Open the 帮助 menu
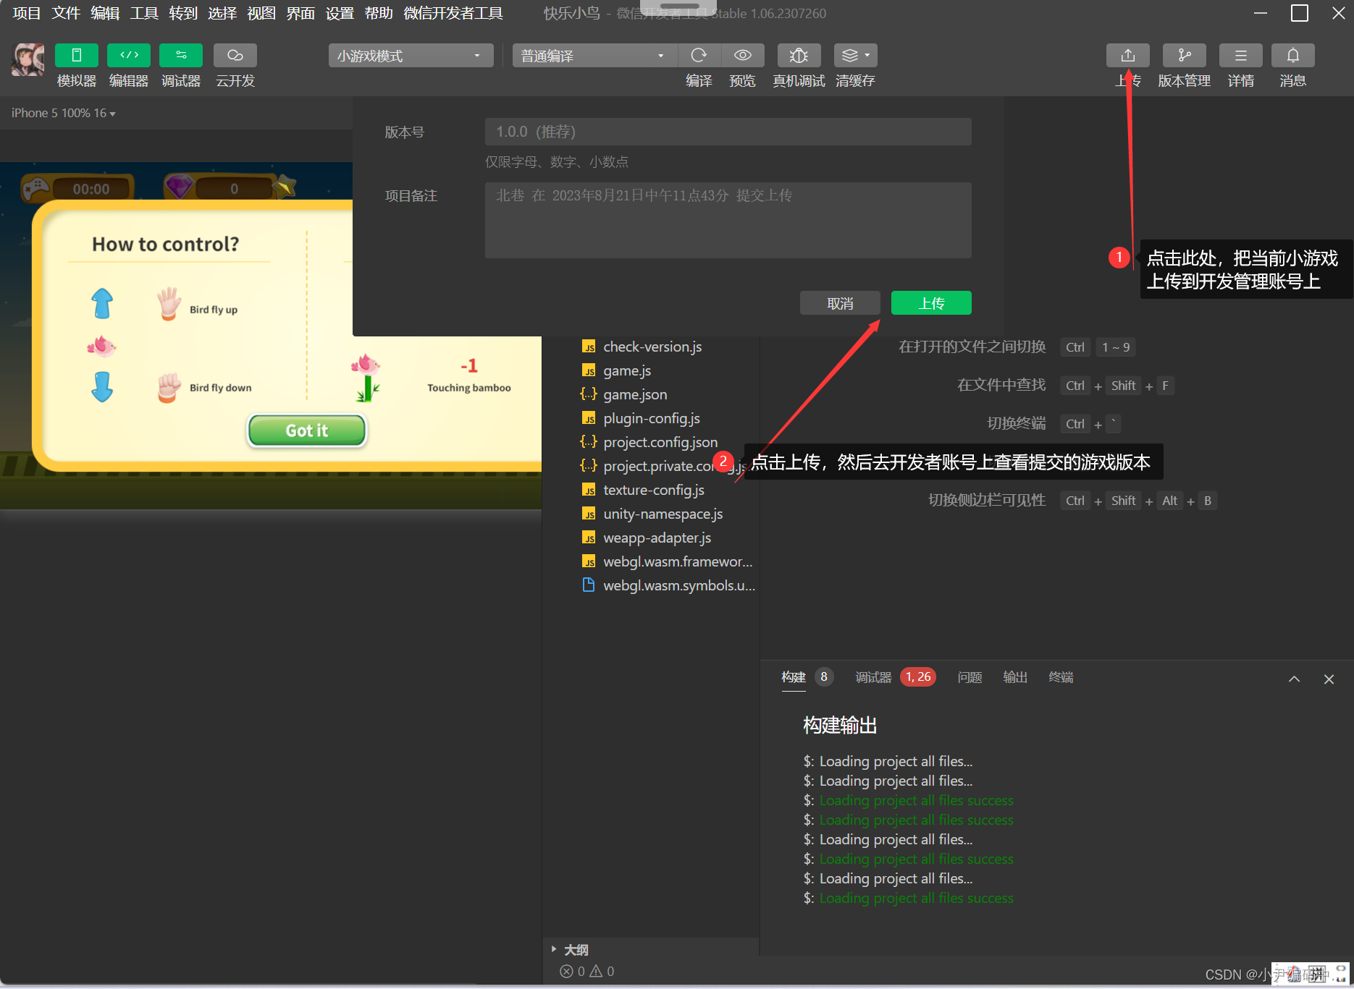The width and height of the screenshot is (1354, 989). [379, 13]
